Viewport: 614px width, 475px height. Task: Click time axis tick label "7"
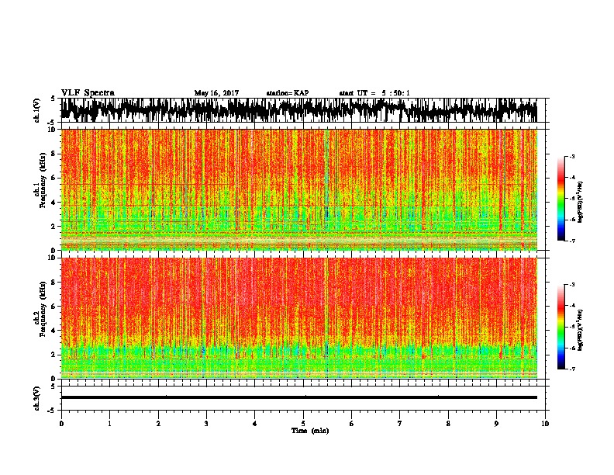pos(400,424)
